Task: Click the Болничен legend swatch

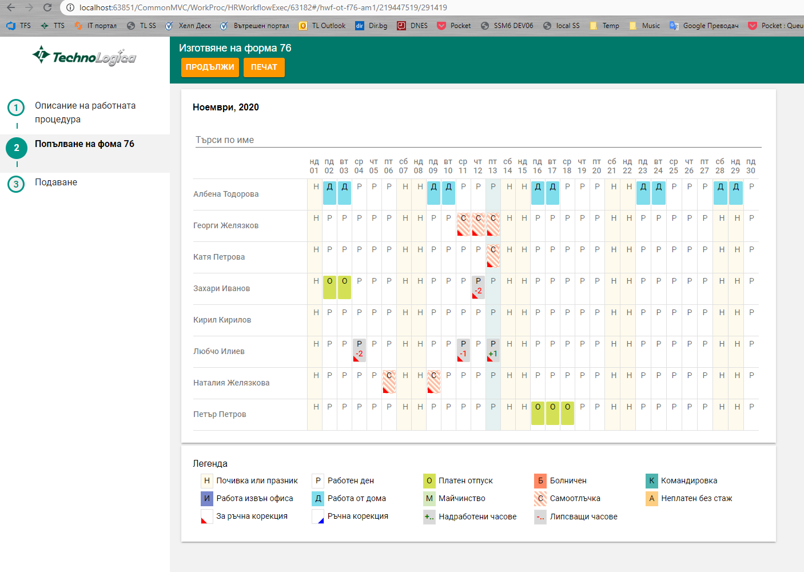Action: point(540,480)
